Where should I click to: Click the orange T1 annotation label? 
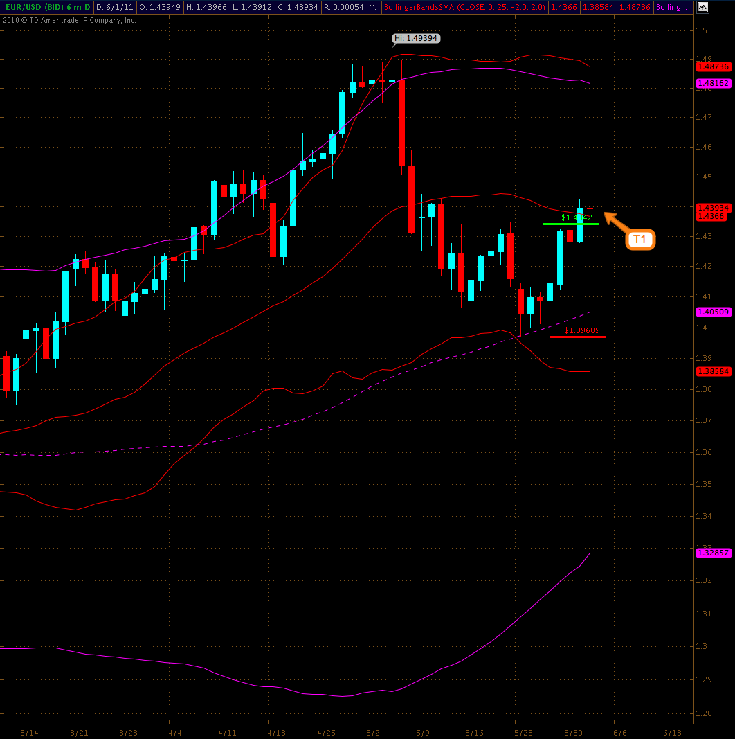pos(640,240)
